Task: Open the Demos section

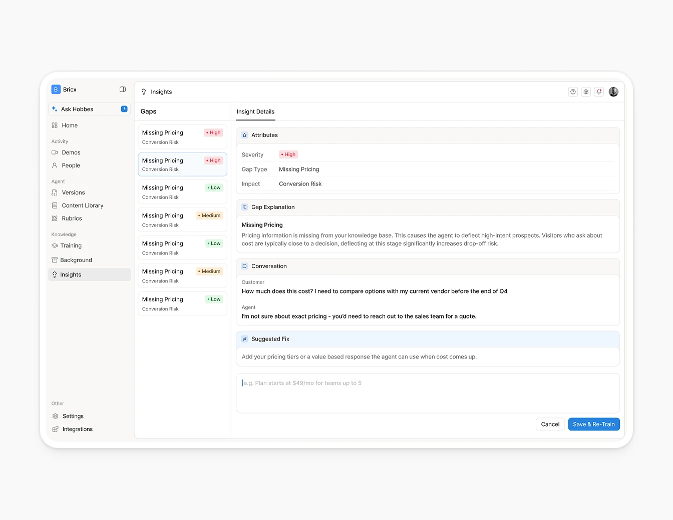Action: click(71, 152)
